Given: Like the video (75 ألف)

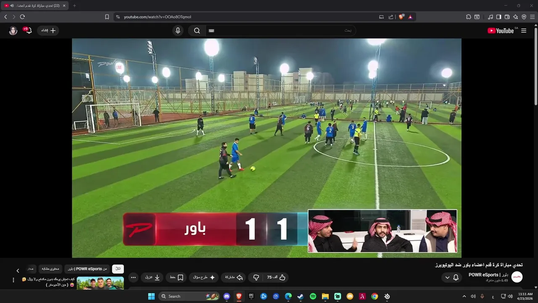Looking at the screenshot, I should (276, 277).
